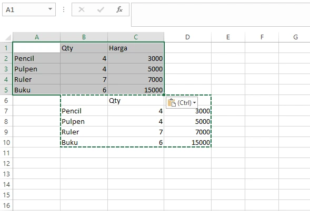310x211 pixels.
Task: Click cell B8 containing Pulpen
Action: pyautogui.click(x=84, y=121)
